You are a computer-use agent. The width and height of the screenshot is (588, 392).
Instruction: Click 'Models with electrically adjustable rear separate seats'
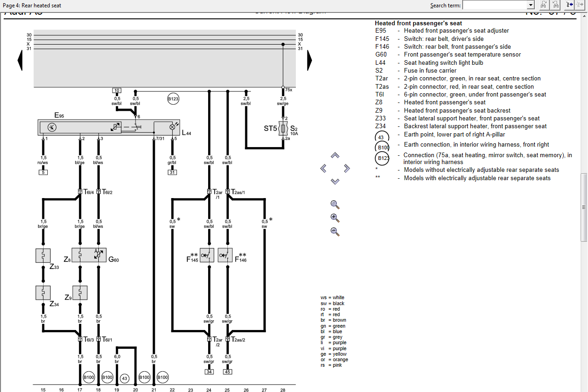477,178
